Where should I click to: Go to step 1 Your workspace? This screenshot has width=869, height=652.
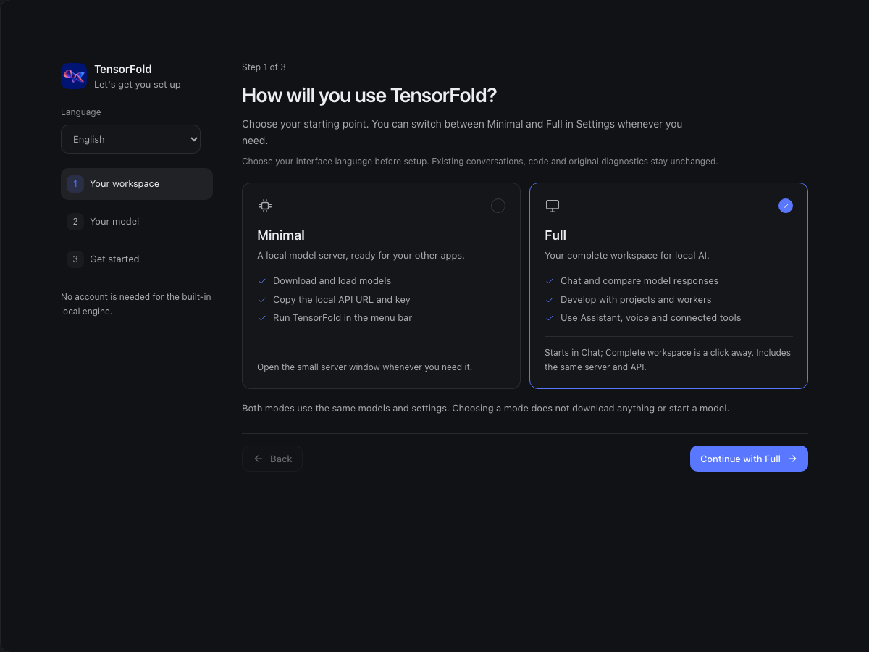(137, 184)
